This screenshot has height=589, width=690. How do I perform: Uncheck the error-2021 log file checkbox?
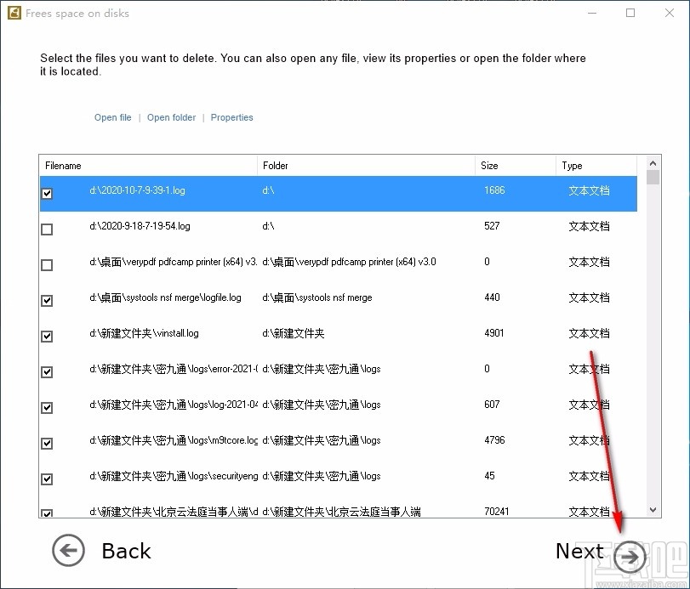coord(47,372)
